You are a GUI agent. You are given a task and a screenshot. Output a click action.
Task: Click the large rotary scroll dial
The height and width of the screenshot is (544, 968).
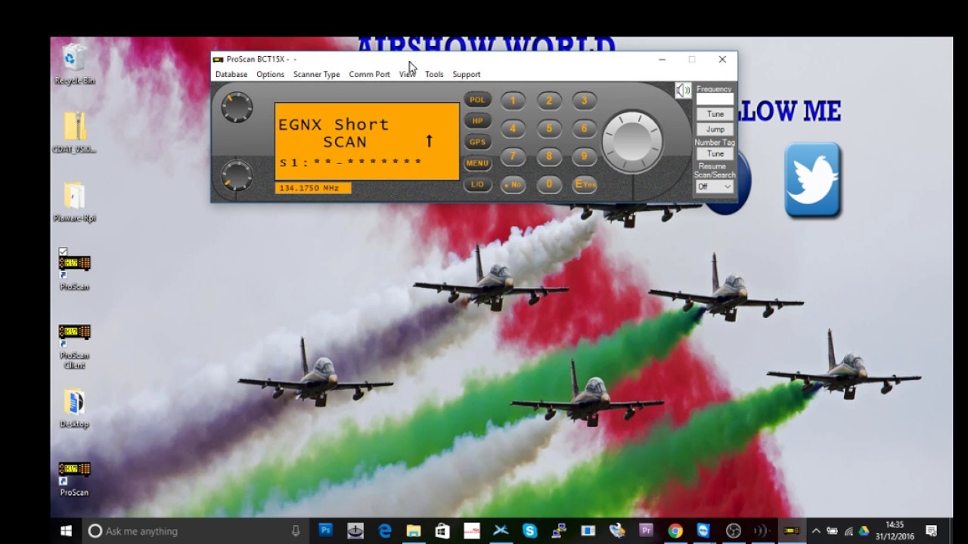point(632,142)
